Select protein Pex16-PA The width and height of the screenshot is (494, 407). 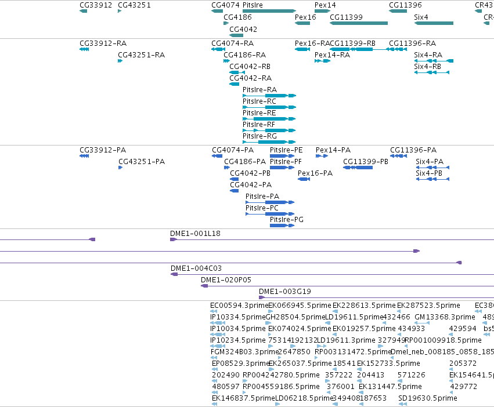point(315,173)
